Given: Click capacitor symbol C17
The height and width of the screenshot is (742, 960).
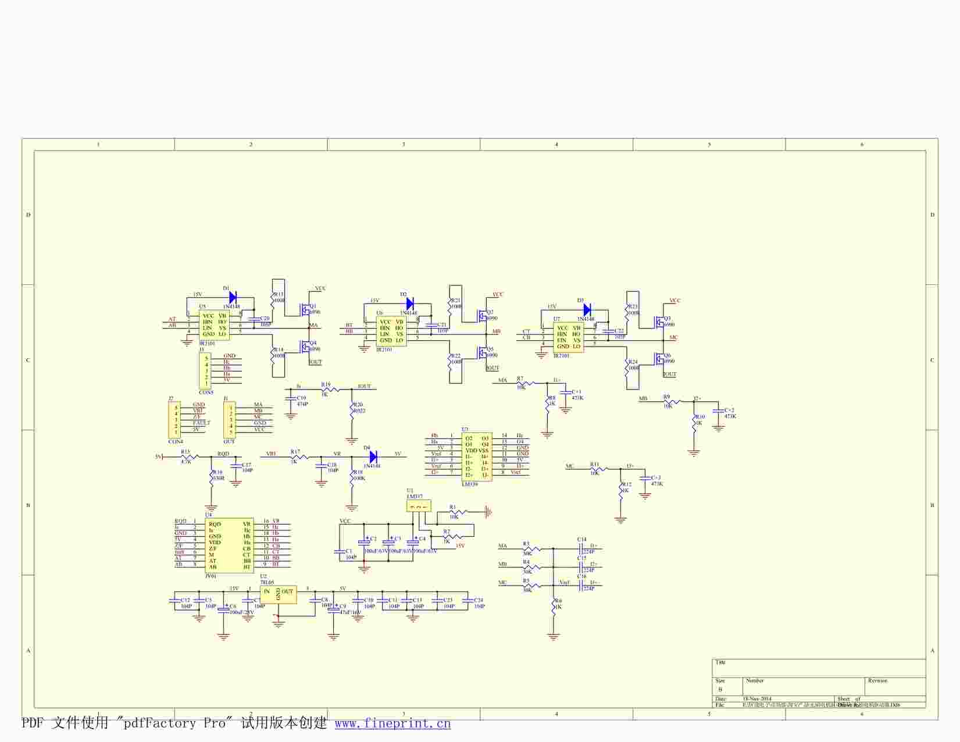Looking at the screenshot, I should (x=235, y=466).
